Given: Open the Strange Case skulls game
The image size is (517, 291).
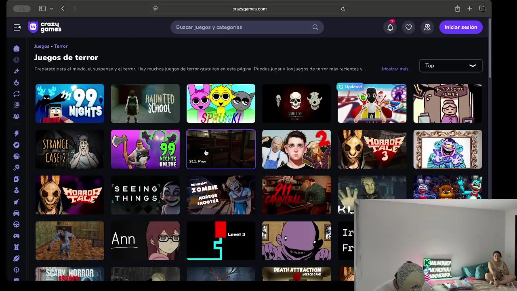Looking at the screenshot, I should pyautogui.click(x=296, y=103).
